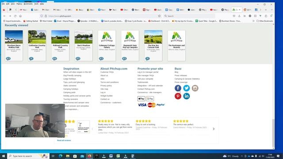
Task: Open the review bubble on Stonham Barns card
Action: 8,59
